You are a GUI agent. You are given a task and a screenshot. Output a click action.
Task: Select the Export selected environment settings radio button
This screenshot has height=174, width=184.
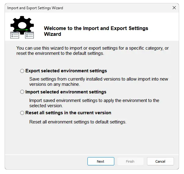tap(22, 71)
